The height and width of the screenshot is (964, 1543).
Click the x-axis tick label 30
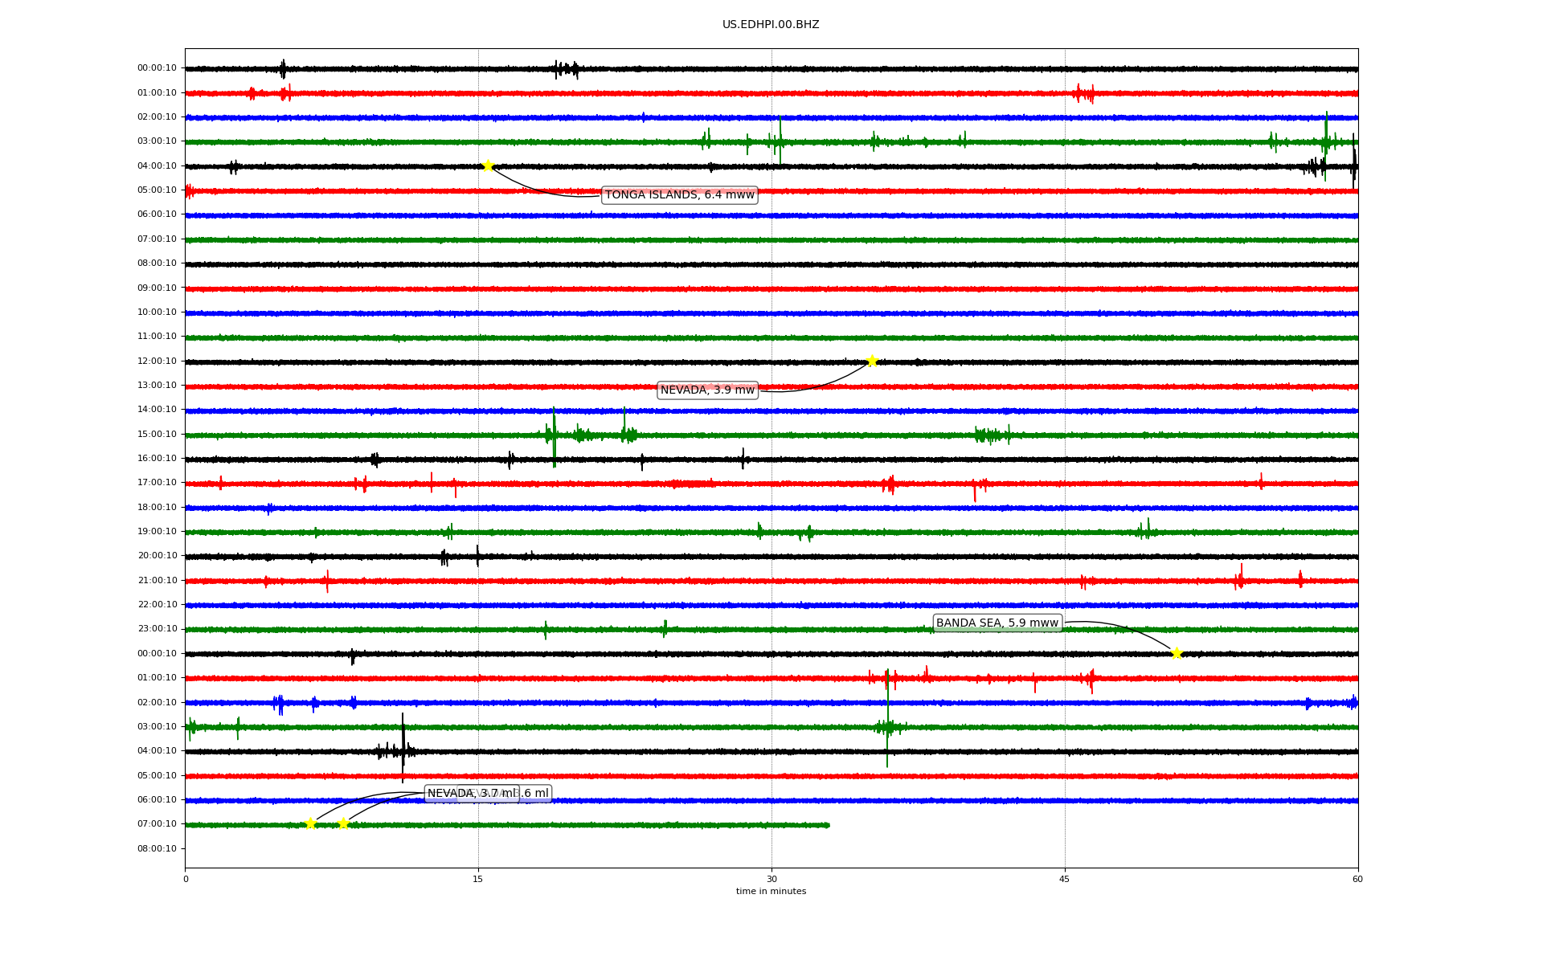pos(771,880)
